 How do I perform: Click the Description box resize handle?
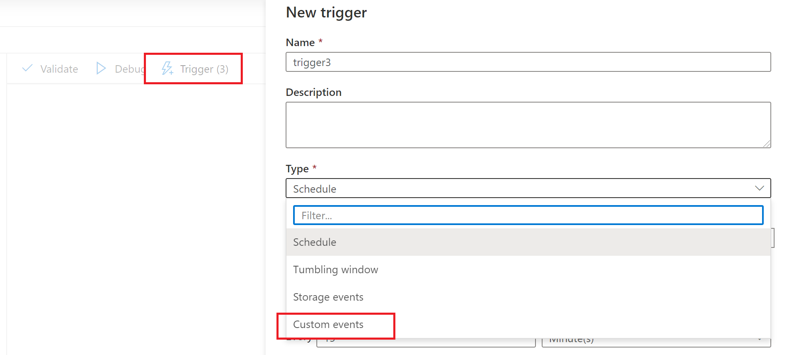point(767,144)
